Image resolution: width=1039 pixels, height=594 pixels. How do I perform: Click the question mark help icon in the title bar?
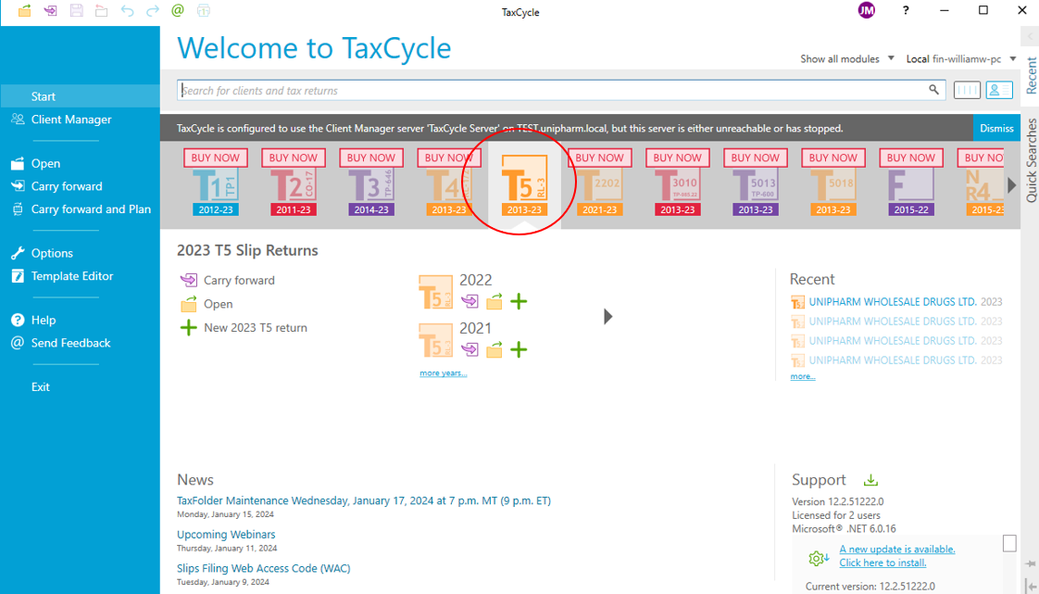(x=906, y=10)
